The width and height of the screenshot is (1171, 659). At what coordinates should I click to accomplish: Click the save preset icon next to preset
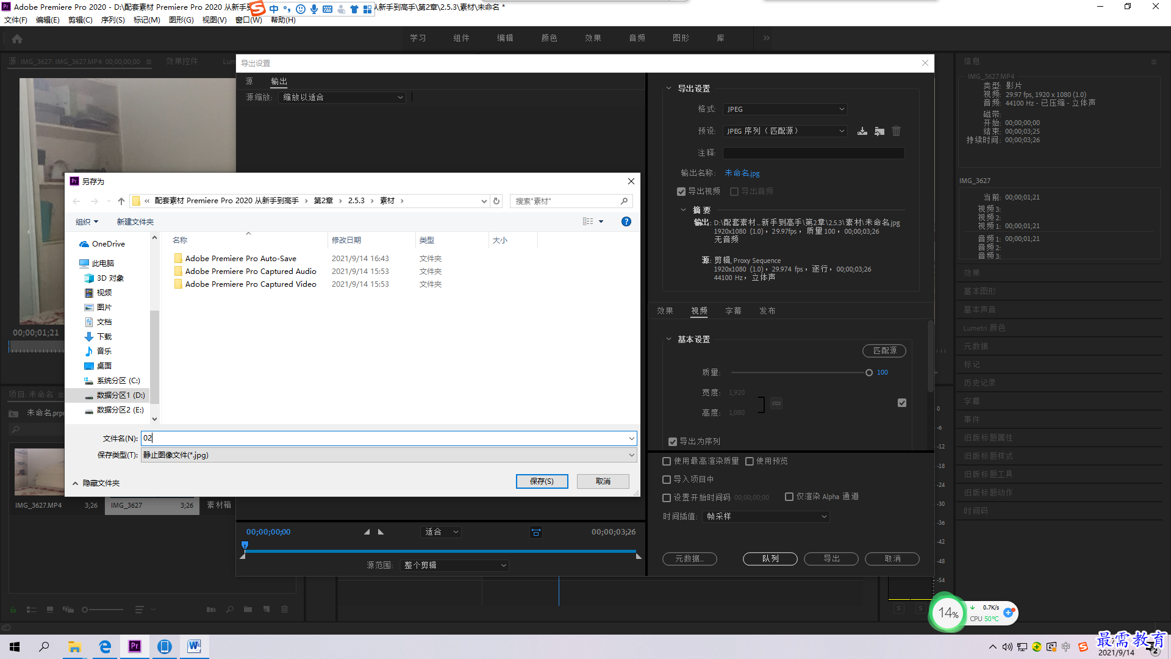pyautogui.click(x=862, y=131)
